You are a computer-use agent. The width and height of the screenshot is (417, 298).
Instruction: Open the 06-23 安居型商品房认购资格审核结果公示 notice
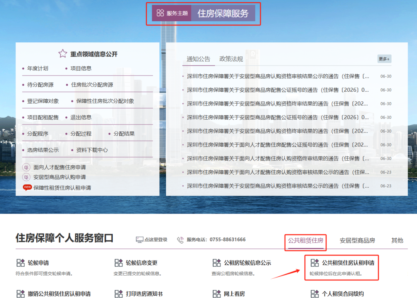[x=278, y=186]
